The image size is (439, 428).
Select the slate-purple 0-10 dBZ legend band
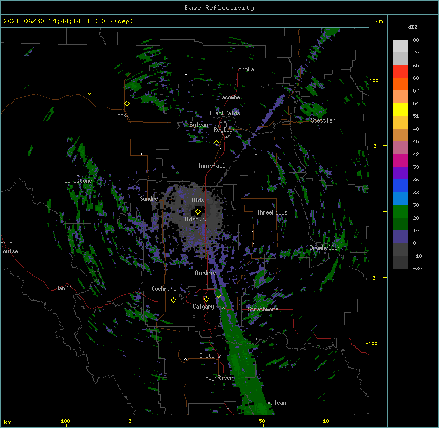tap(400, 237)
